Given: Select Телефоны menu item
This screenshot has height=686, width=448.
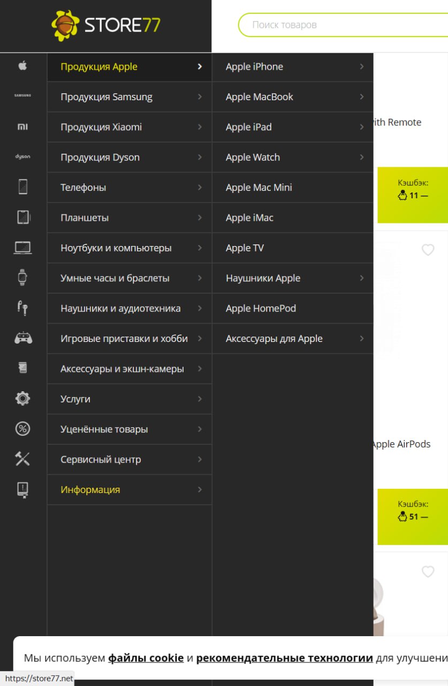Looking at the screenshot, I should click(130, 188).
